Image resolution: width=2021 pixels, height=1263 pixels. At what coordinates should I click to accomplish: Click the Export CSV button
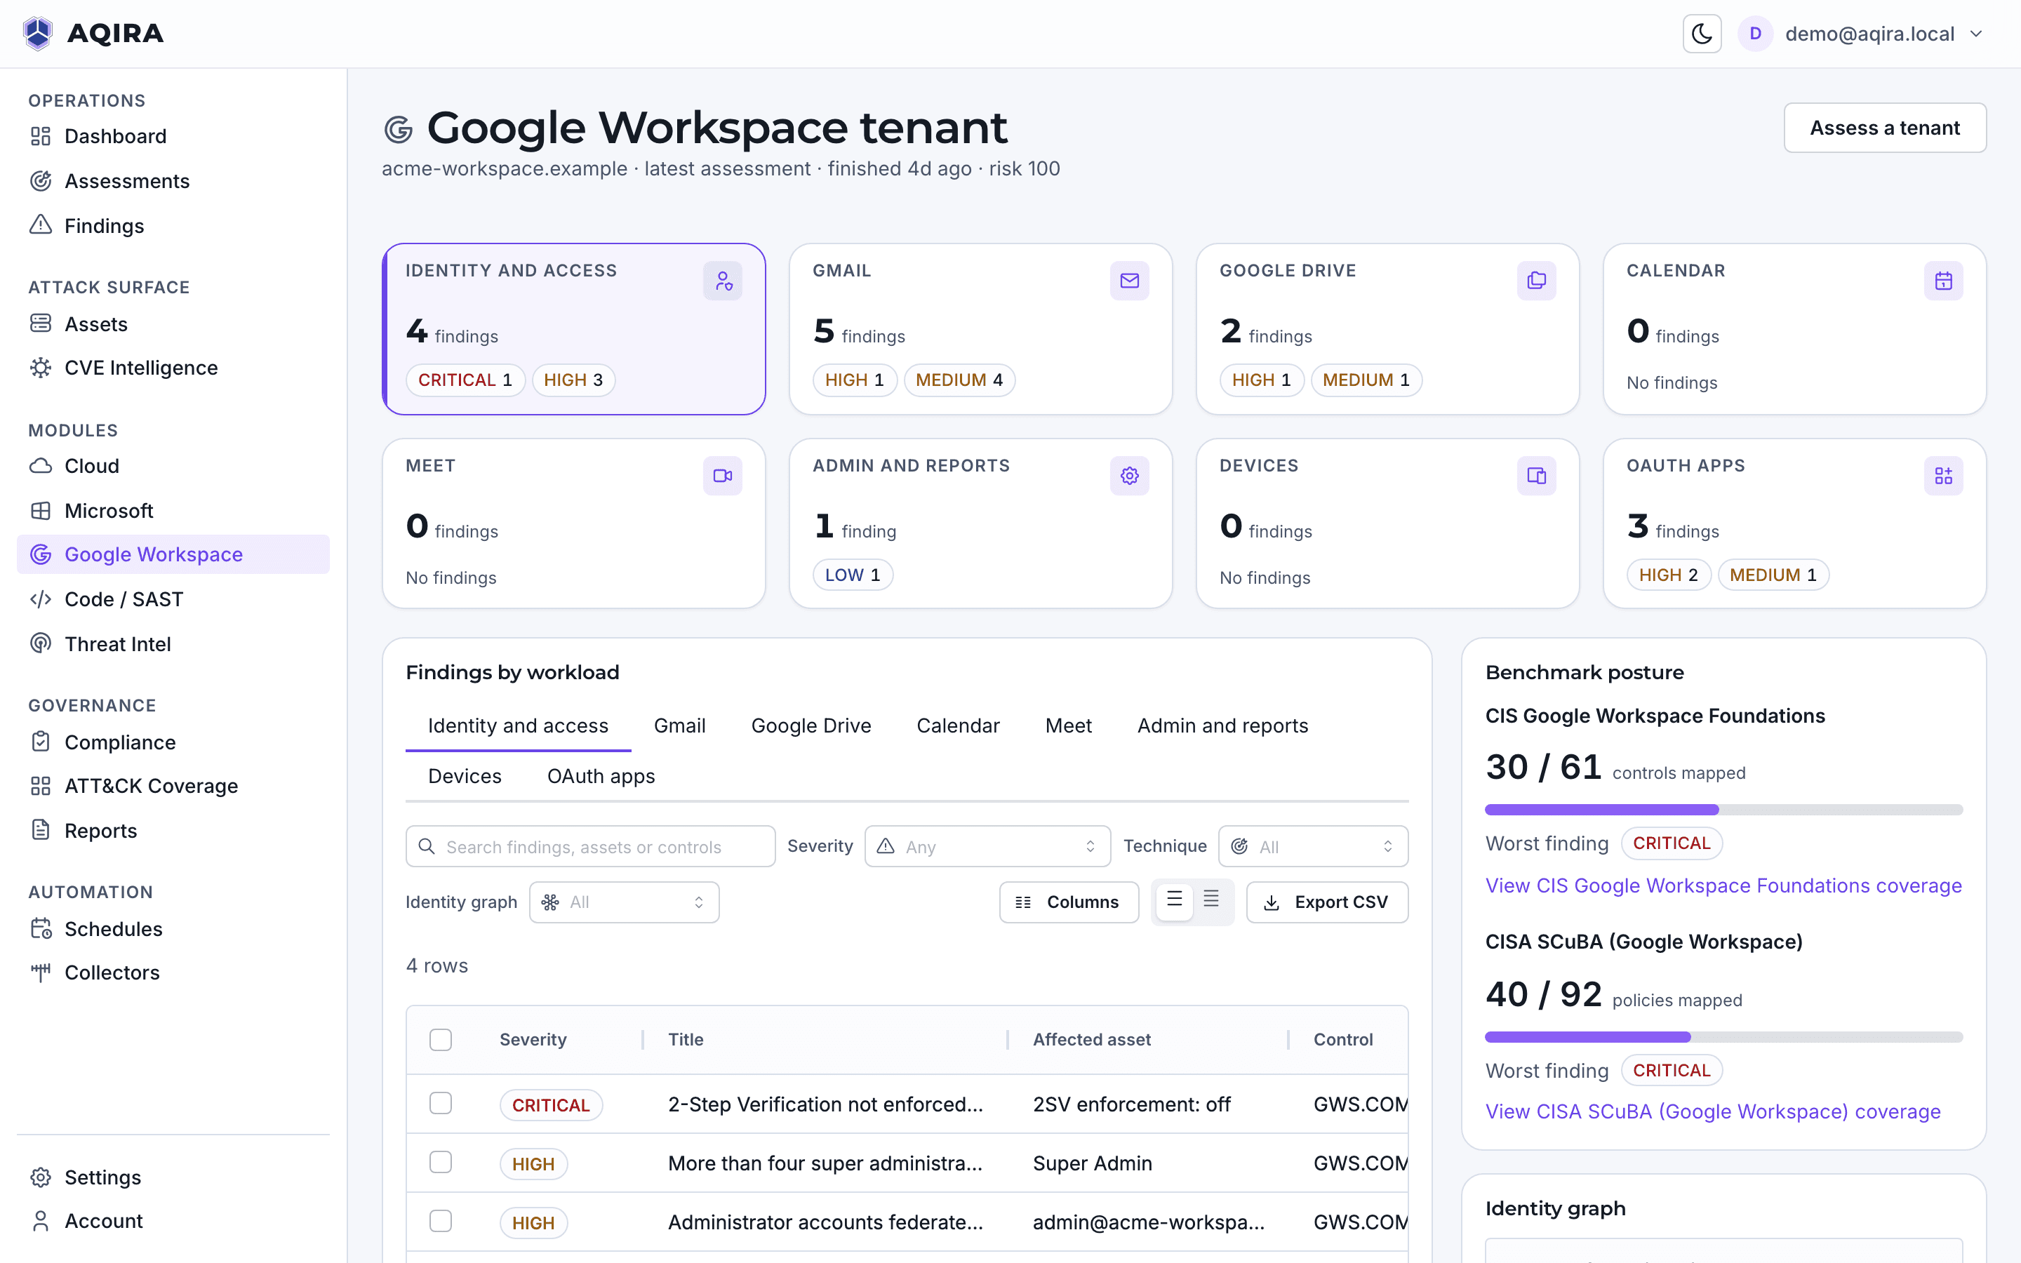click(x=1327, y=902)
